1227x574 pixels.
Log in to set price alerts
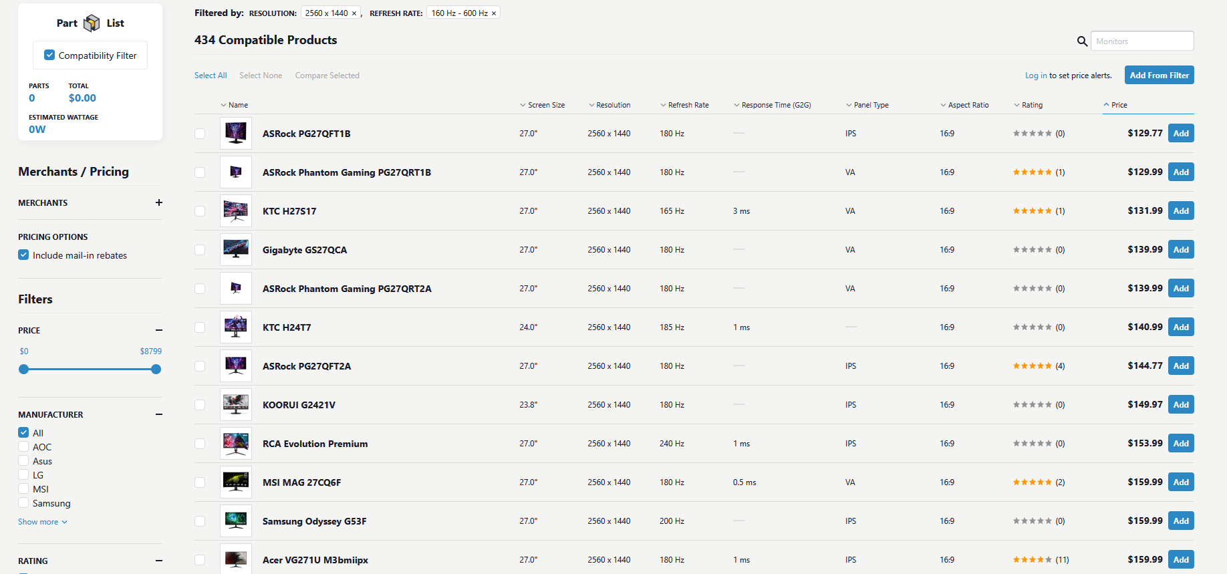pos(1036,76)
